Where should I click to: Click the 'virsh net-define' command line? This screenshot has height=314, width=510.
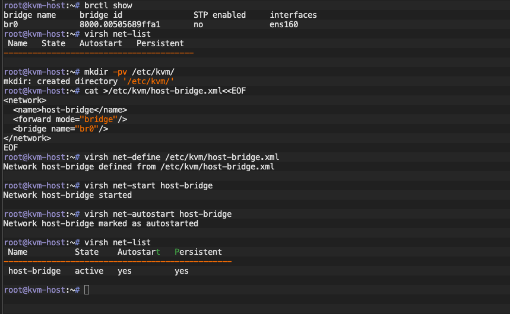point(182,157)
